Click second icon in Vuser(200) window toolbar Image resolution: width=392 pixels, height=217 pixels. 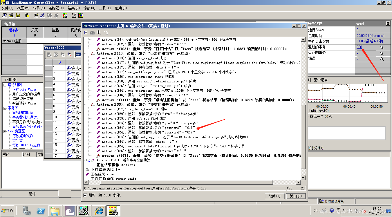click(56, 54)
